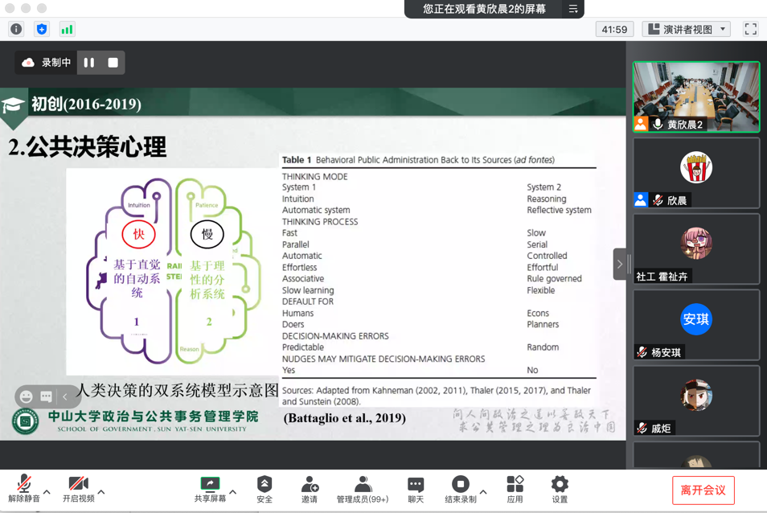Click the 共享屏幕 share screen button
Image resolution: width=767 pixels, height=513 pixels.
coord(210,488)
